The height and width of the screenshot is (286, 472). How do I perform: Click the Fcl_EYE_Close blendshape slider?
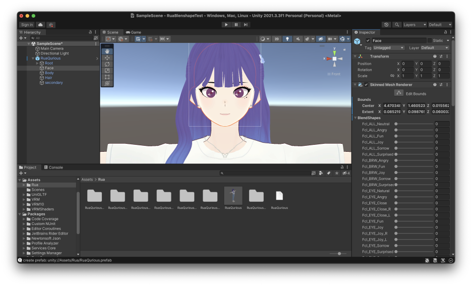click(x=414, y=203)
